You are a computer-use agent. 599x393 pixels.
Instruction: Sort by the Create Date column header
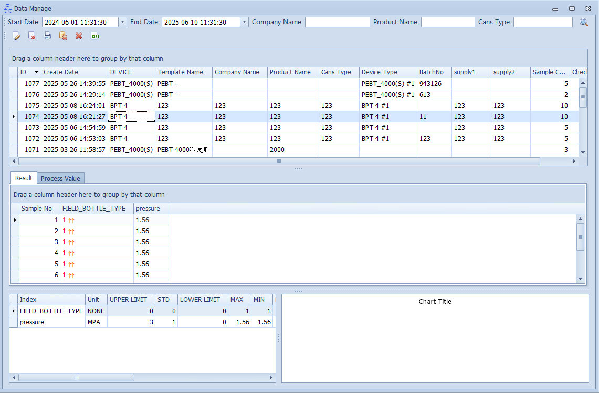(x=75, y=72)
